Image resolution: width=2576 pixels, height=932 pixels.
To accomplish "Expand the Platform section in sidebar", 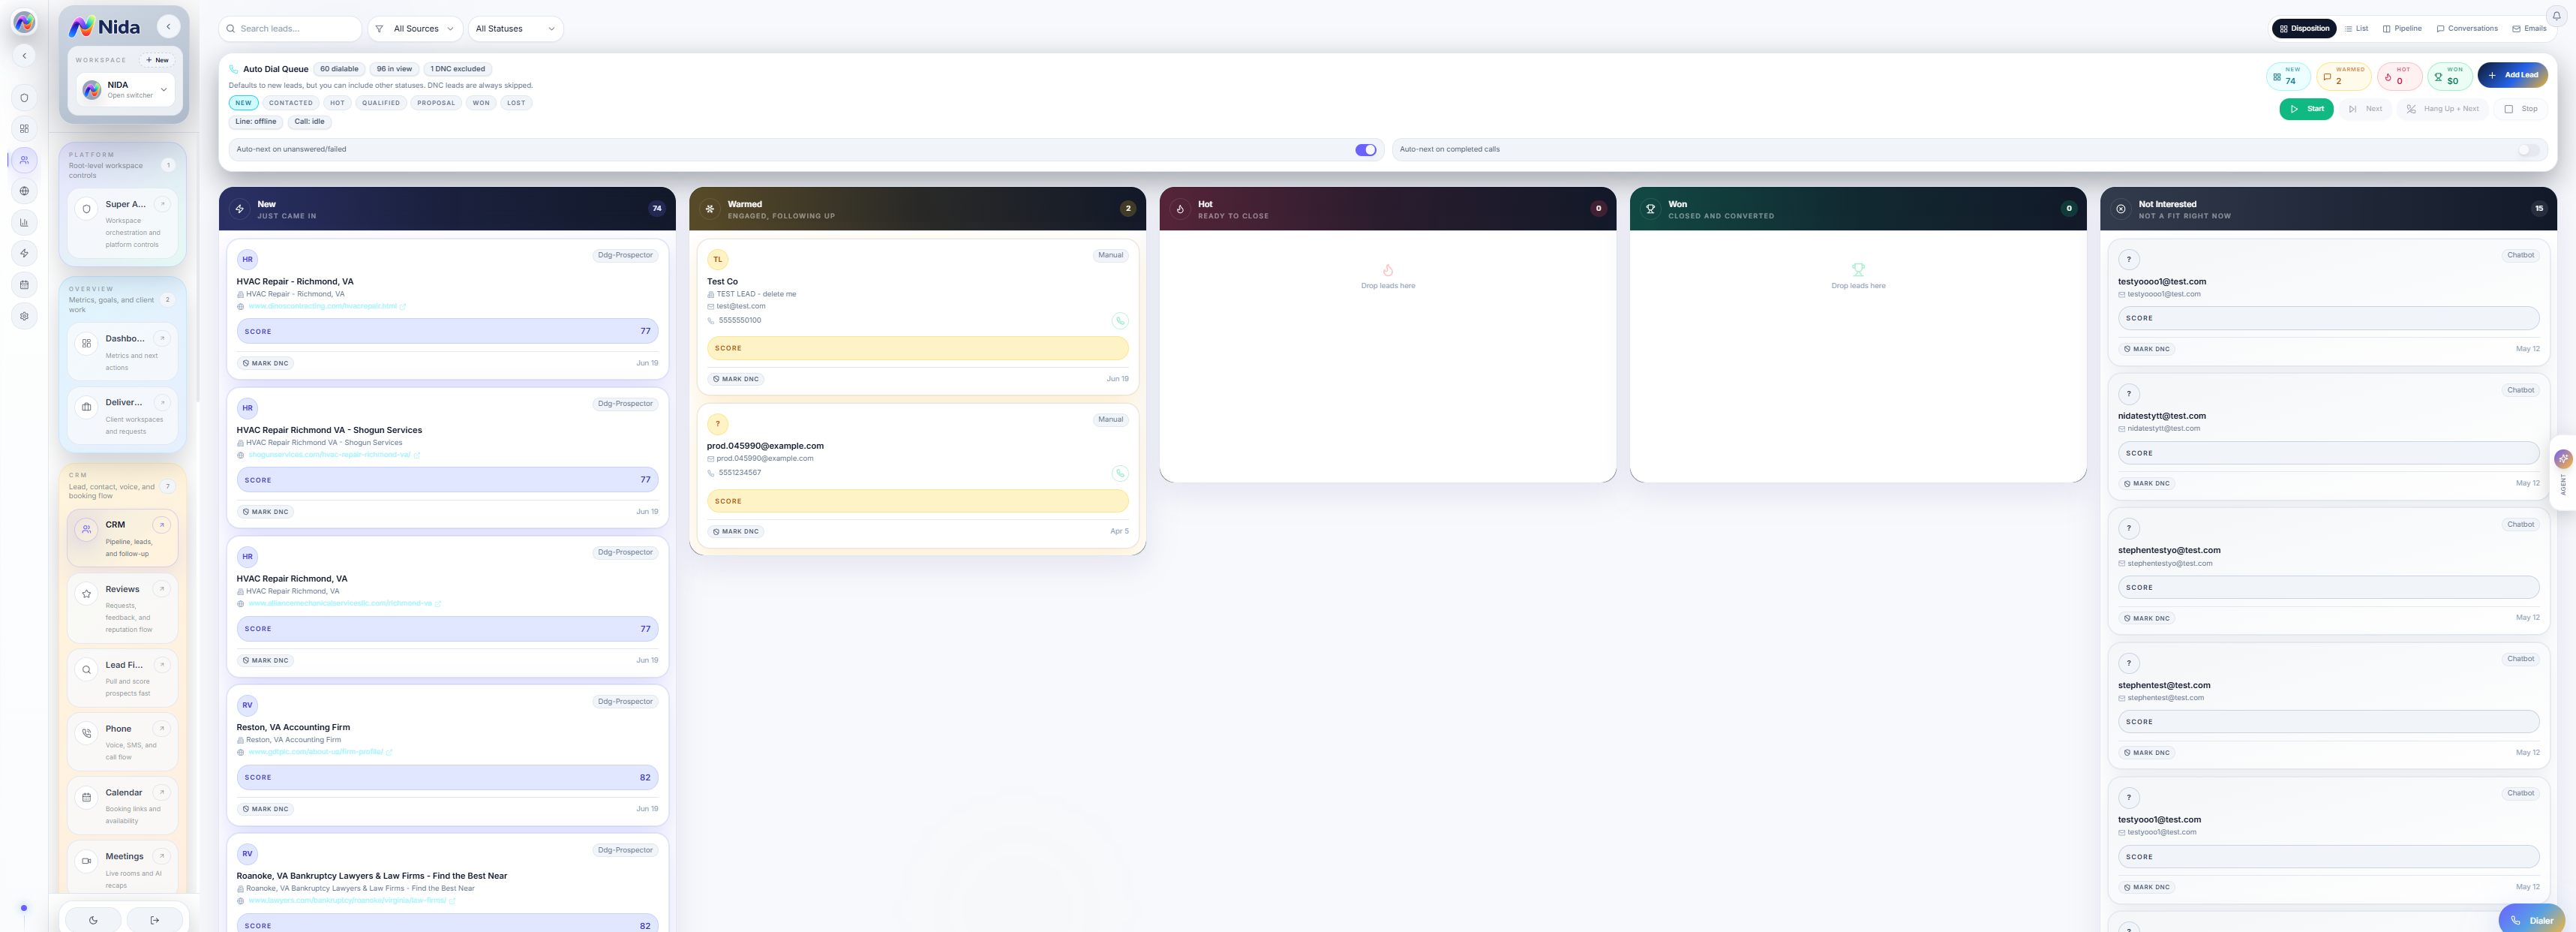I will (x=123, y=165).
